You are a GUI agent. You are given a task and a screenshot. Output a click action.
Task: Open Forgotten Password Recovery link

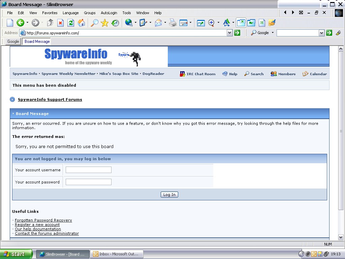point(43,220)
